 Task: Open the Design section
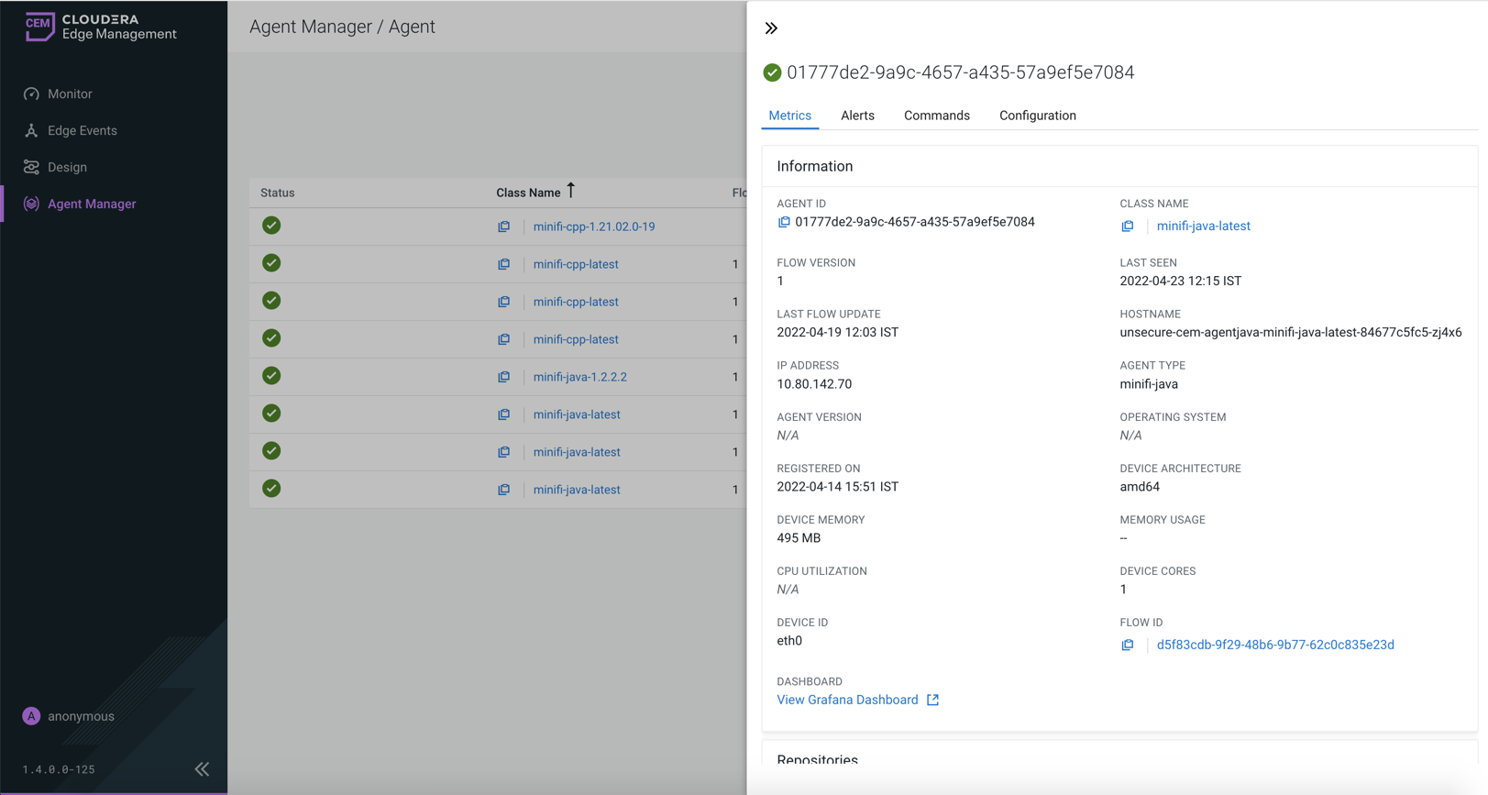click(x=67, y=167)
